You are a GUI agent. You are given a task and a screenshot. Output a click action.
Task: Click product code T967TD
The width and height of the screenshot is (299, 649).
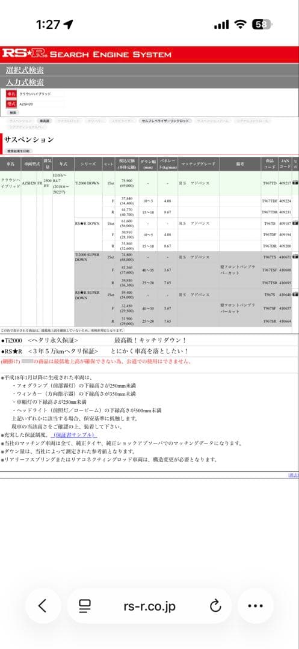270,183
